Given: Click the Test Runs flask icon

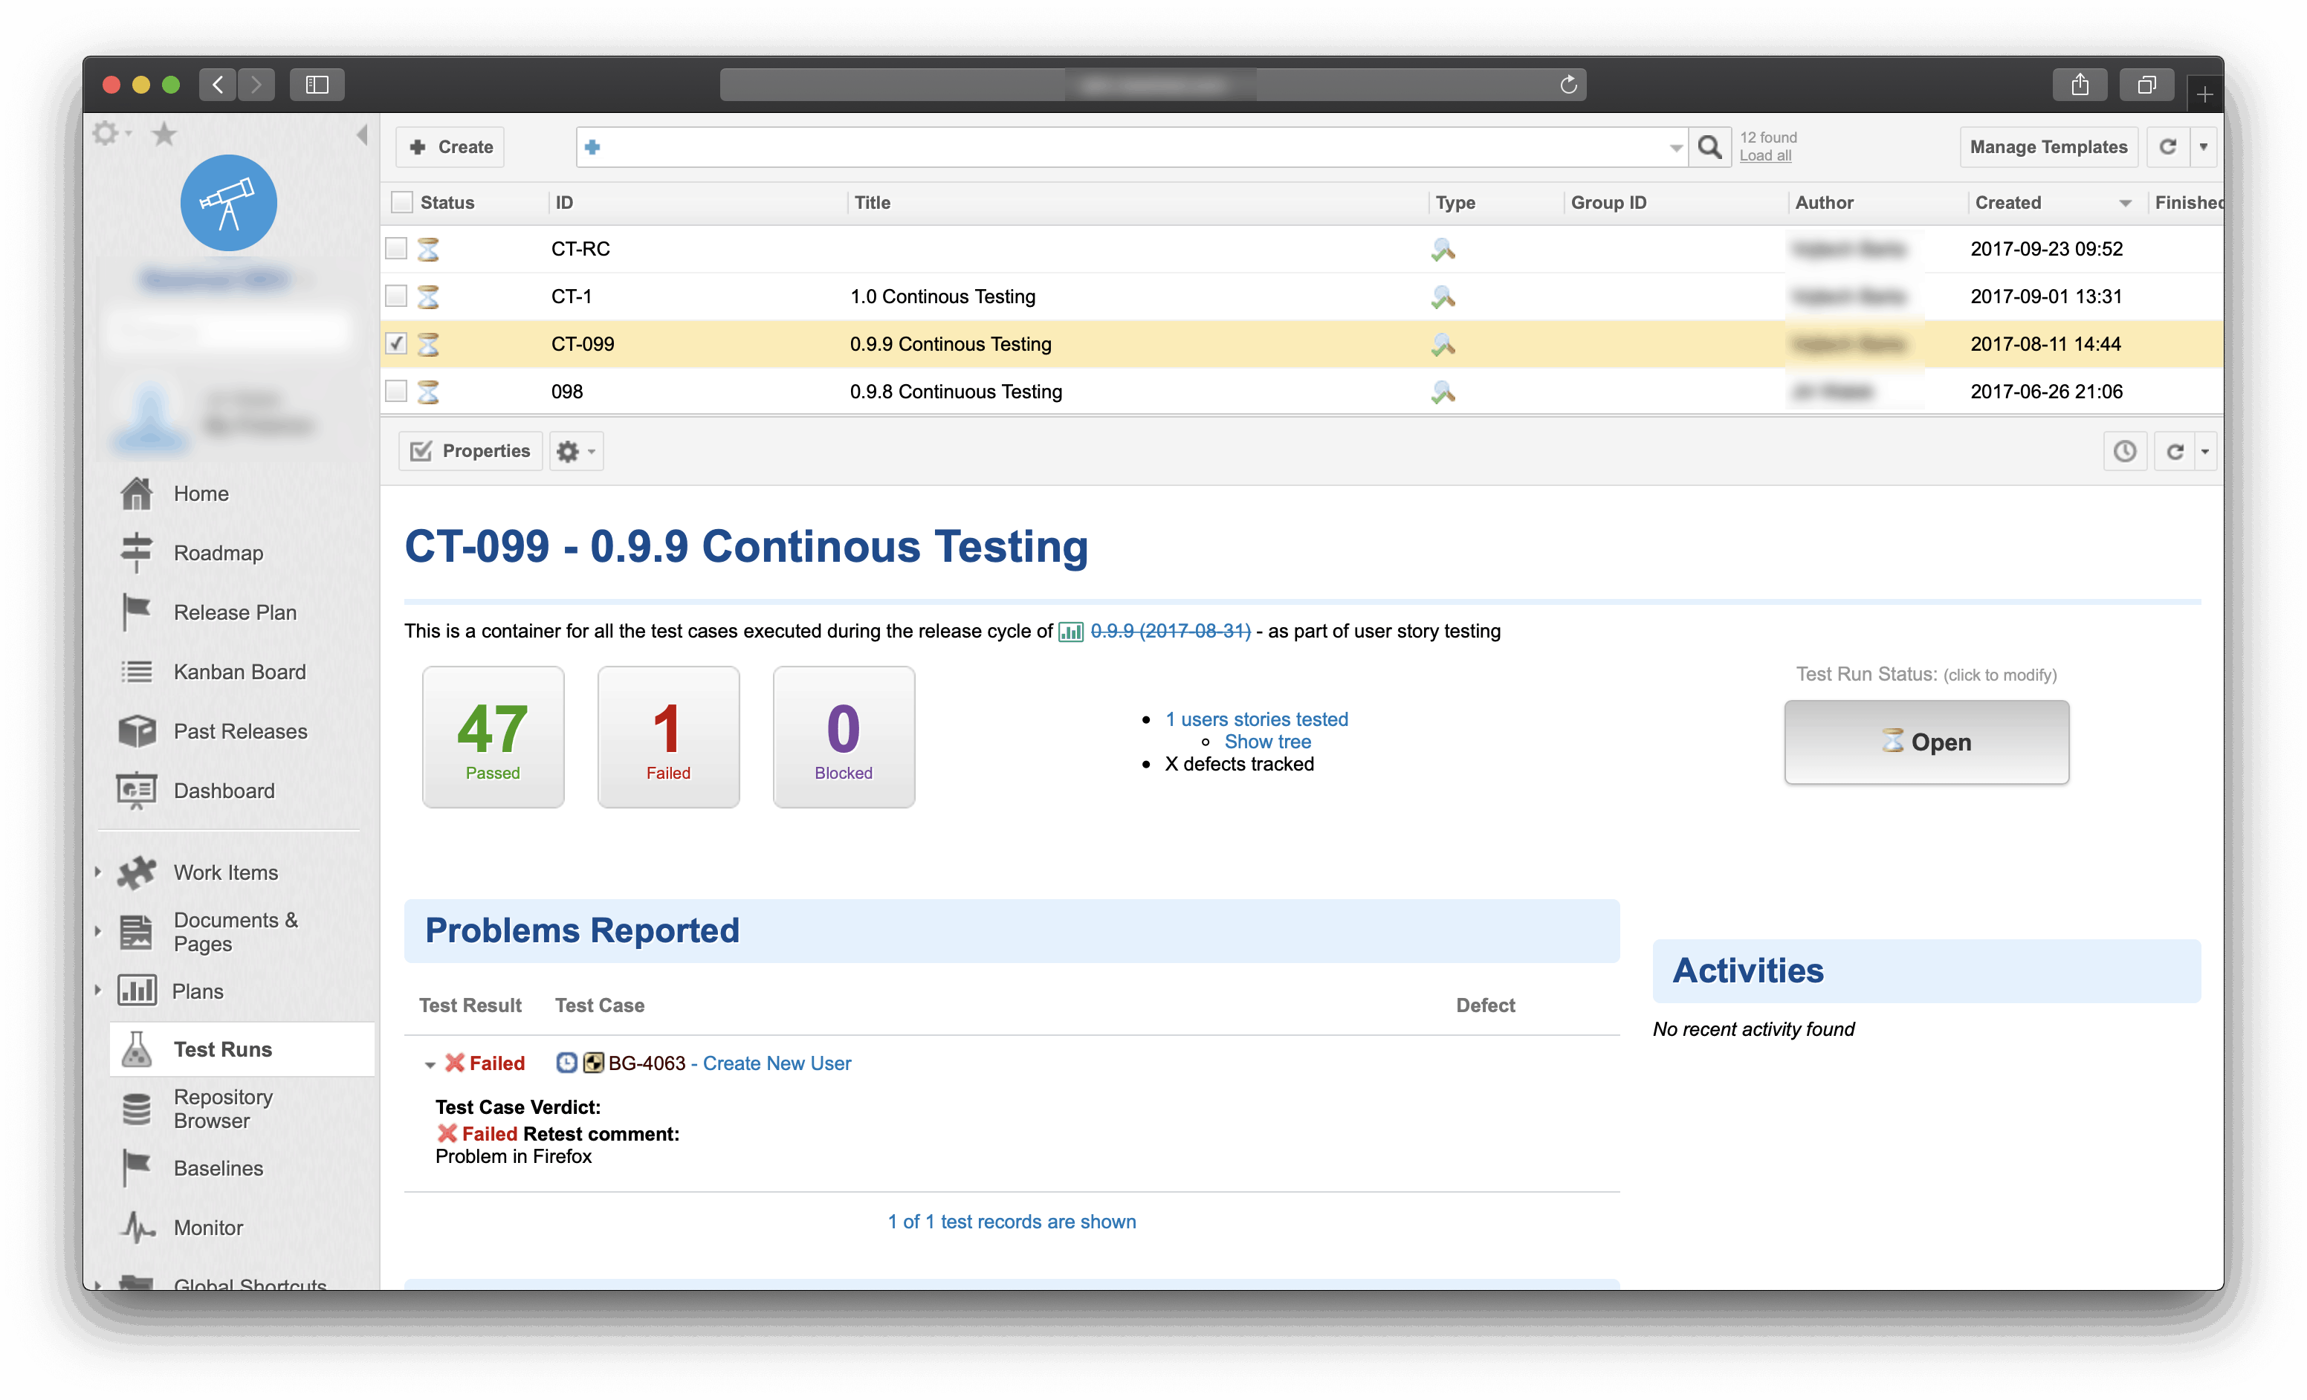Looking at the screenshot, I should point(137,1048).
